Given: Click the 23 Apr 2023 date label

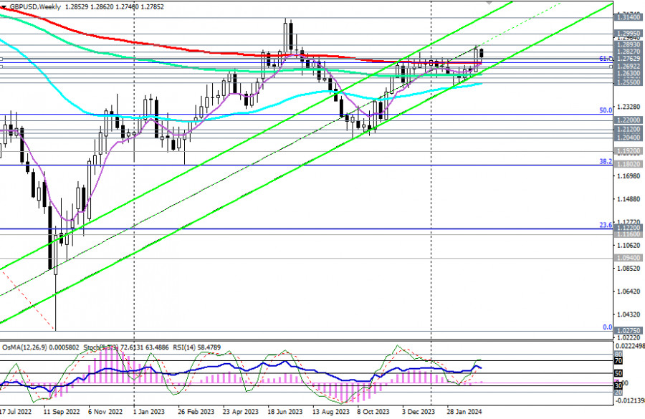Looking at the screenshot, I should tap(241, 412).
